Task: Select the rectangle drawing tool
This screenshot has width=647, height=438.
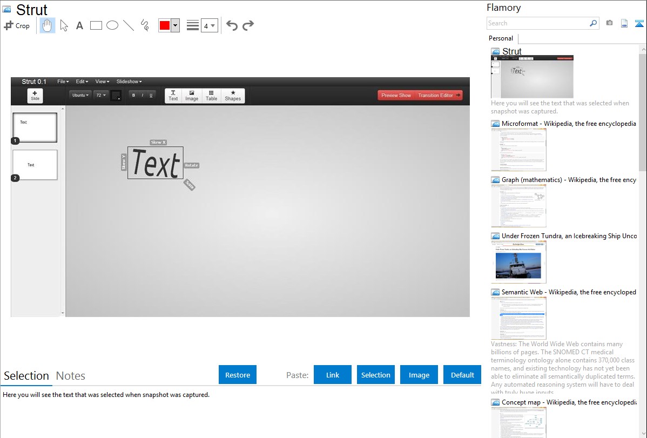Action: point(96,25)
